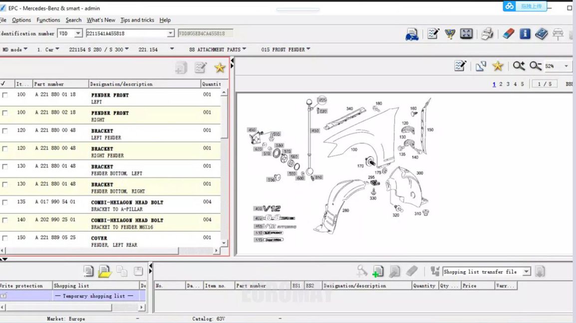Click the greyed save diskette icon
The width and height of the screenshot is (576, 323).
[138, 271]
